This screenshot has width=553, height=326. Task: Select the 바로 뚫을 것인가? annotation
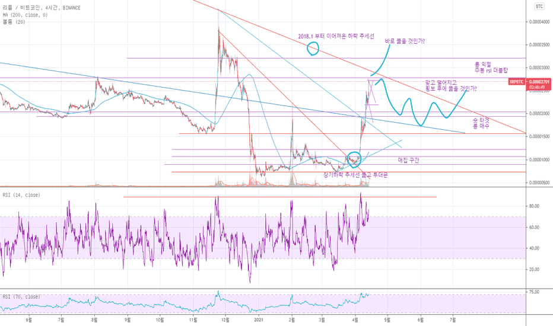pyautogui.click(x=405, y=41)
